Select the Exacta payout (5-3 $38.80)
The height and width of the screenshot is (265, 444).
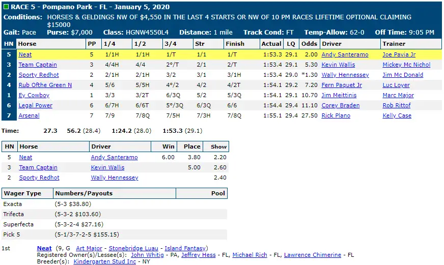point(73,204)
